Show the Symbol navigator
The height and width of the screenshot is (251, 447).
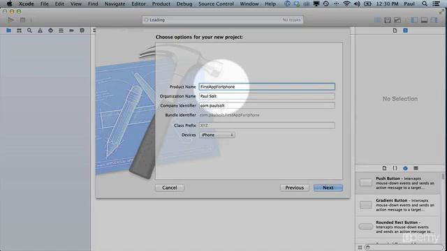19,31
